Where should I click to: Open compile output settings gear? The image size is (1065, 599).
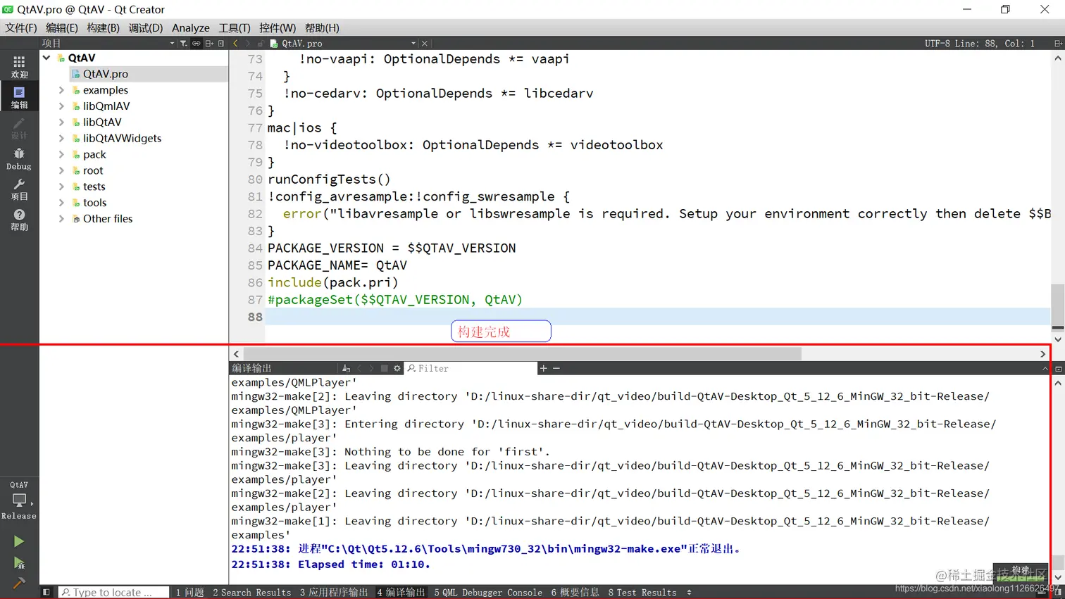coord(397,368)
